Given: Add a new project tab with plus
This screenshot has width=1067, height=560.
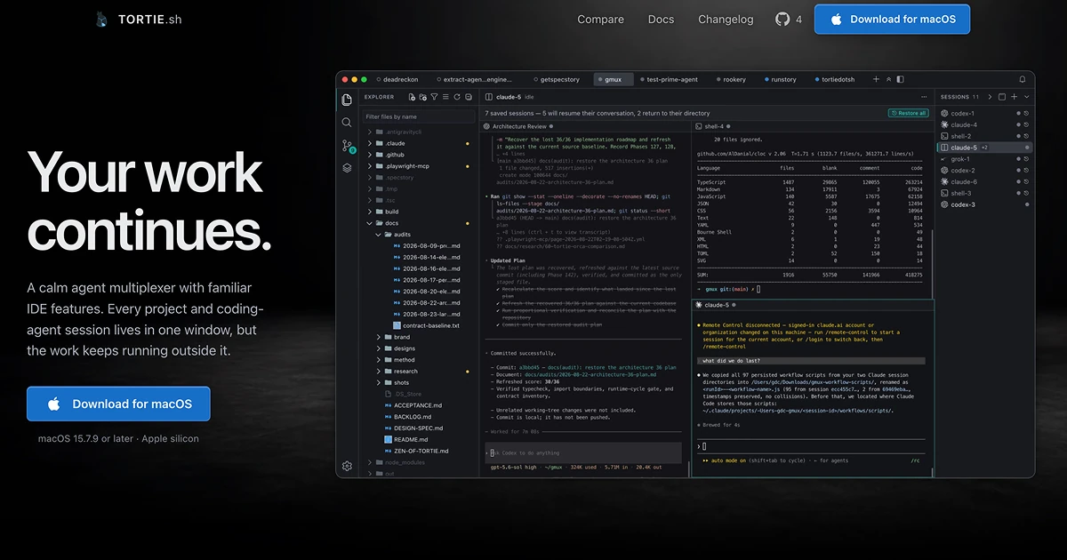Looking at the screenshot, I should 876,79.
